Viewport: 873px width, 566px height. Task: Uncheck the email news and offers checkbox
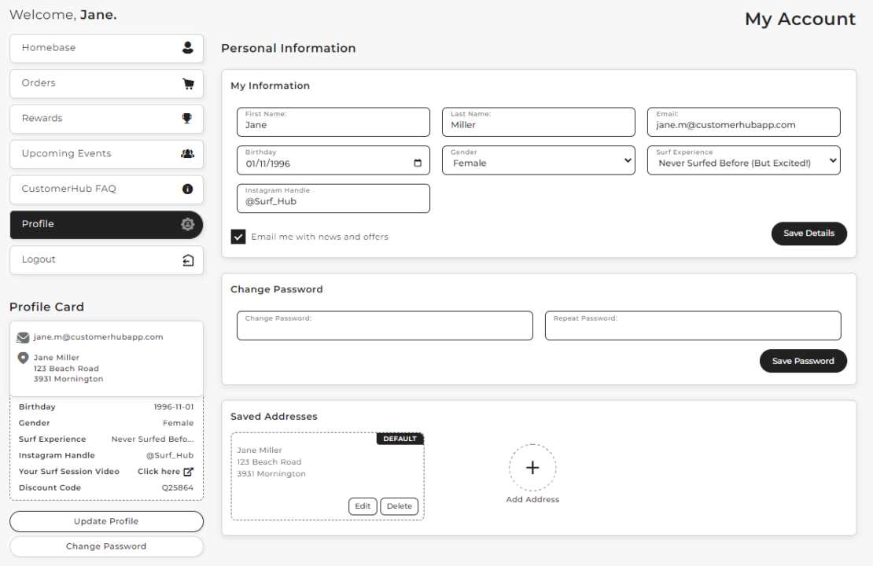tap(238, 236)
